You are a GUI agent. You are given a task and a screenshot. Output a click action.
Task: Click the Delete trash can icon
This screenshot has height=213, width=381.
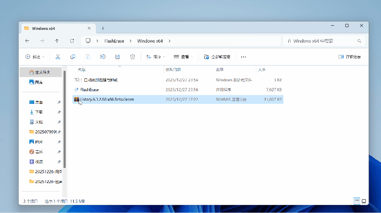pos(132,57)
